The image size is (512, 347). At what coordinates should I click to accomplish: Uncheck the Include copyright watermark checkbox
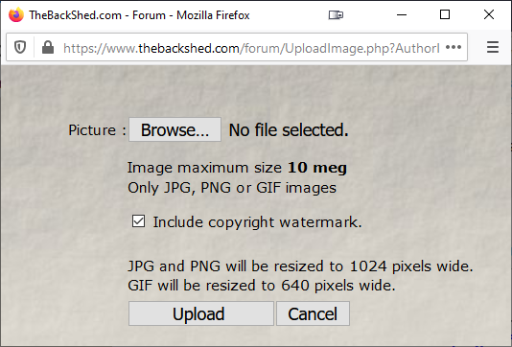138,221
